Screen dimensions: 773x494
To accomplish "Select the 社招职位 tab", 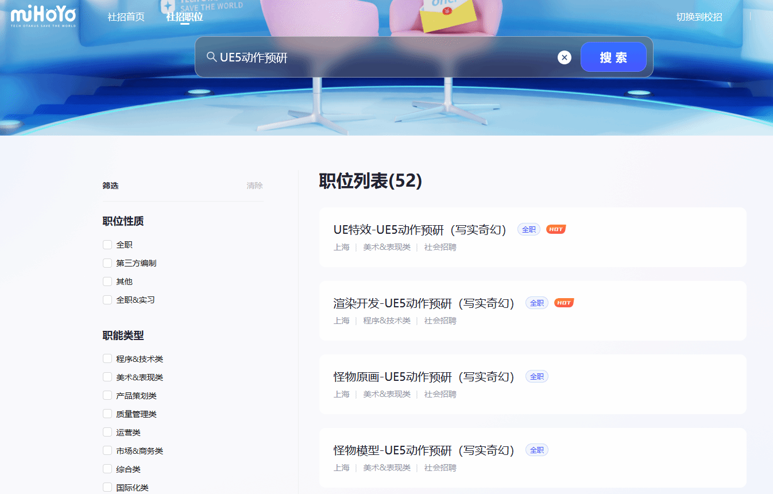I will coord(184,17).
